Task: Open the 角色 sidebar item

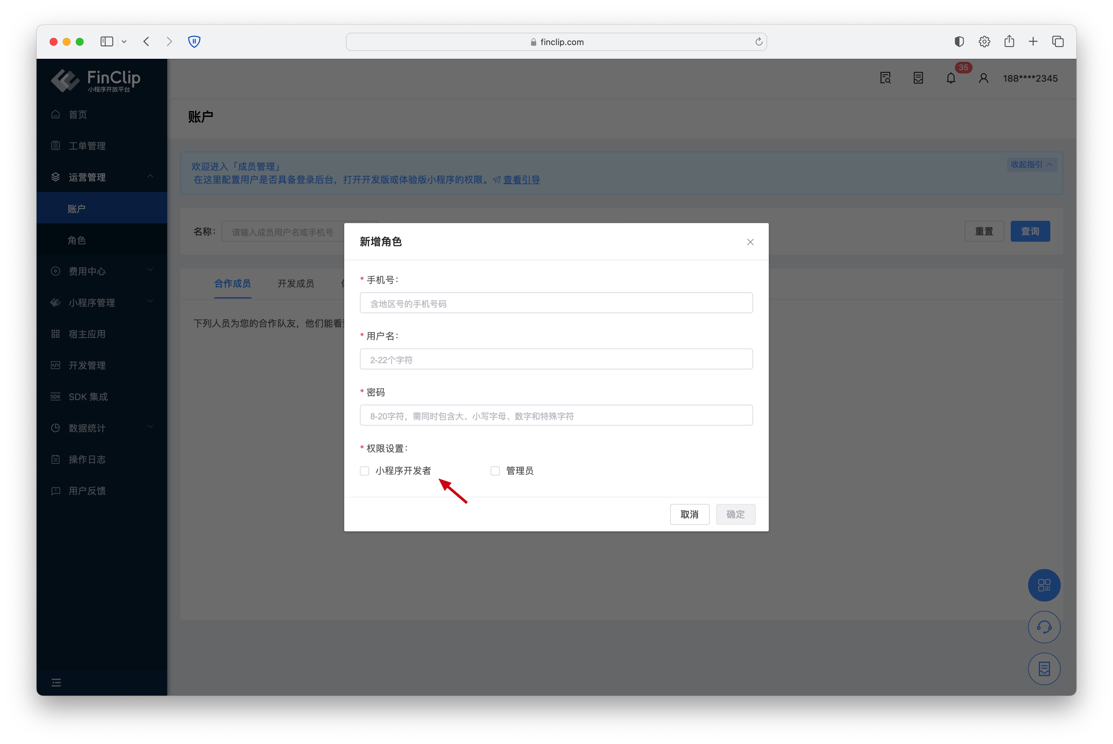Action: click(77, 240)
